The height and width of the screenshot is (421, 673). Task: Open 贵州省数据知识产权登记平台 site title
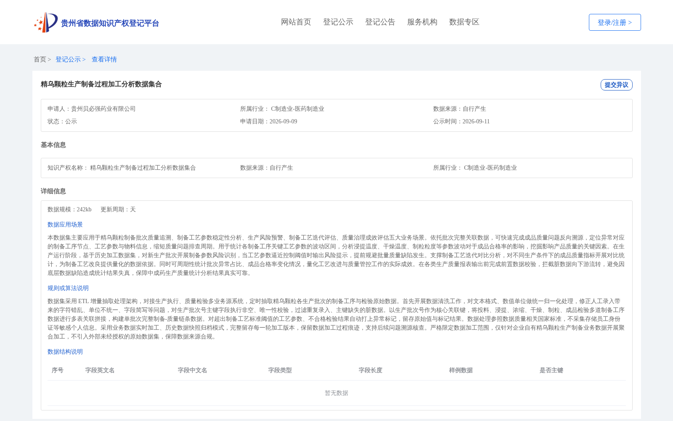point(110,23)
